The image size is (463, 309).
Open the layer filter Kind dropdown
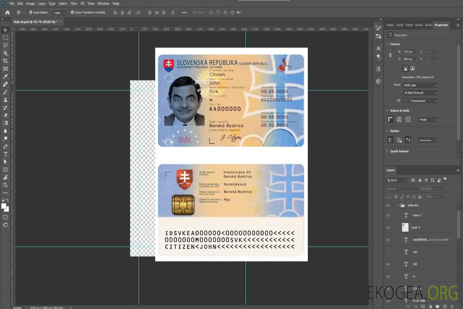[x=397, y=180]
